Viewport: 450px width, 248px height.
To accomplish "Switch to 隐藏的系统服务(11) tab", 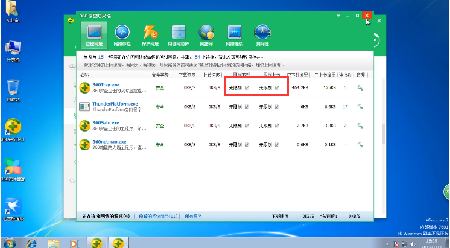I will pos(158,216).
